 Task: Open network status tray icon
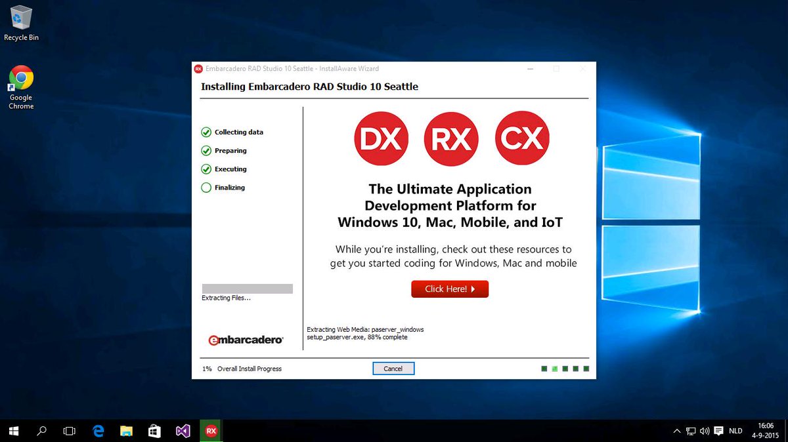click(x=691, y=431)
